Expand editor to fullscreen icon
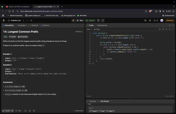The height and width of the screenshot is (114, 176). click(173, 29)
